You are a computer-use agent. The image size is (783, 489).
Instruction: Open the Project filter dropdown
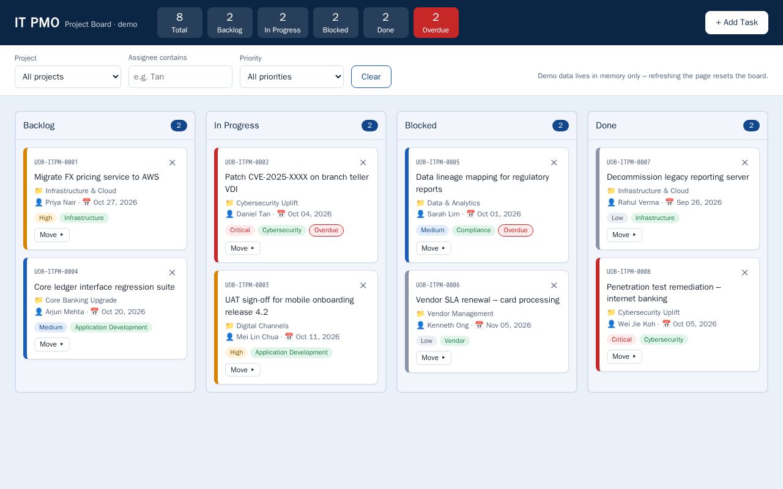coord(68,76)
